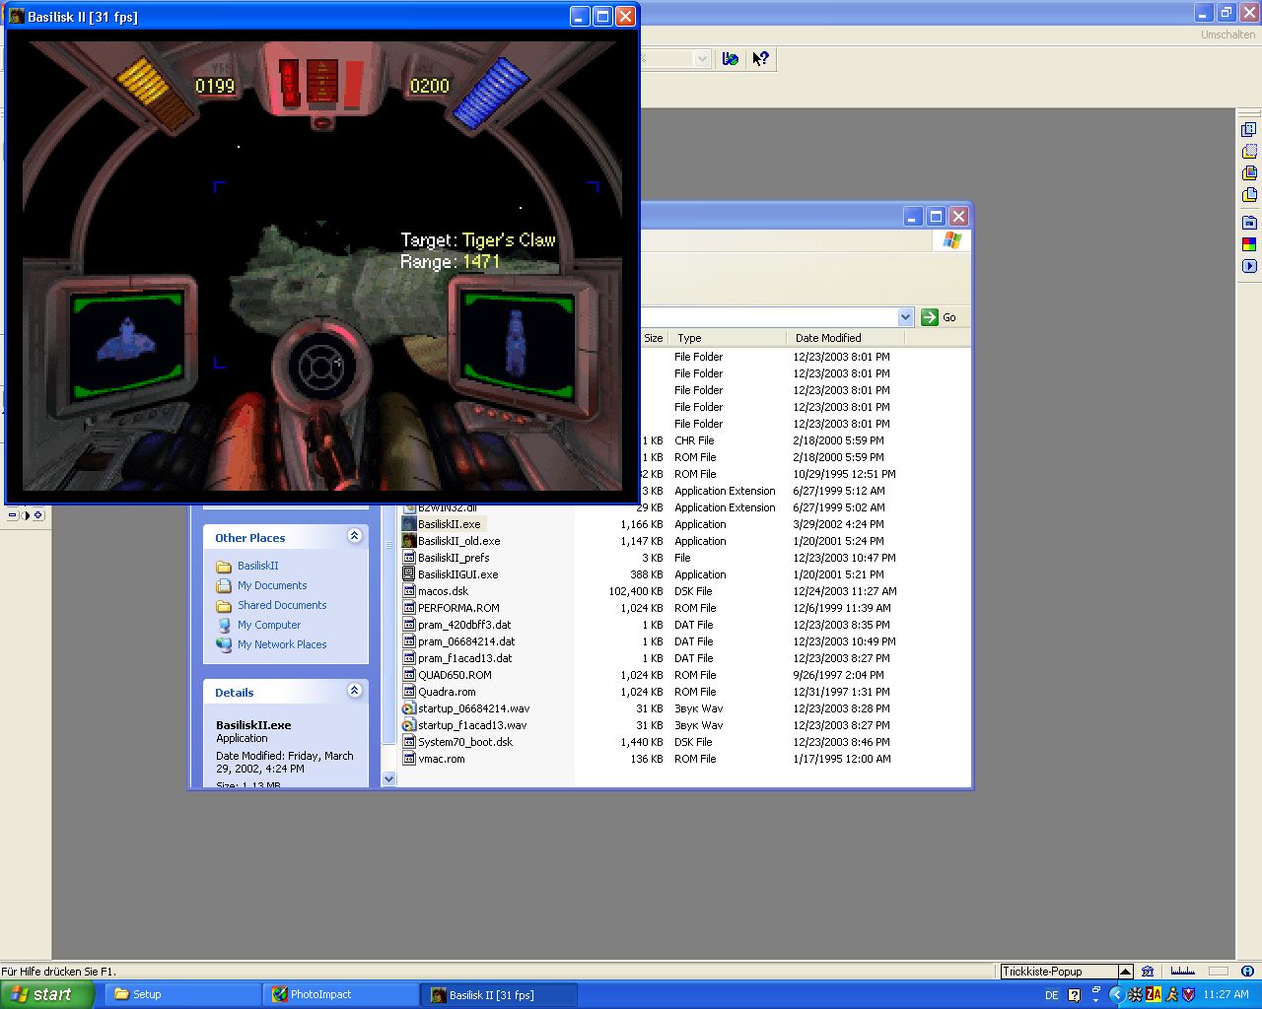Click the context help cursor icon
This screenshot has width=1262, height=1009.
760,59
